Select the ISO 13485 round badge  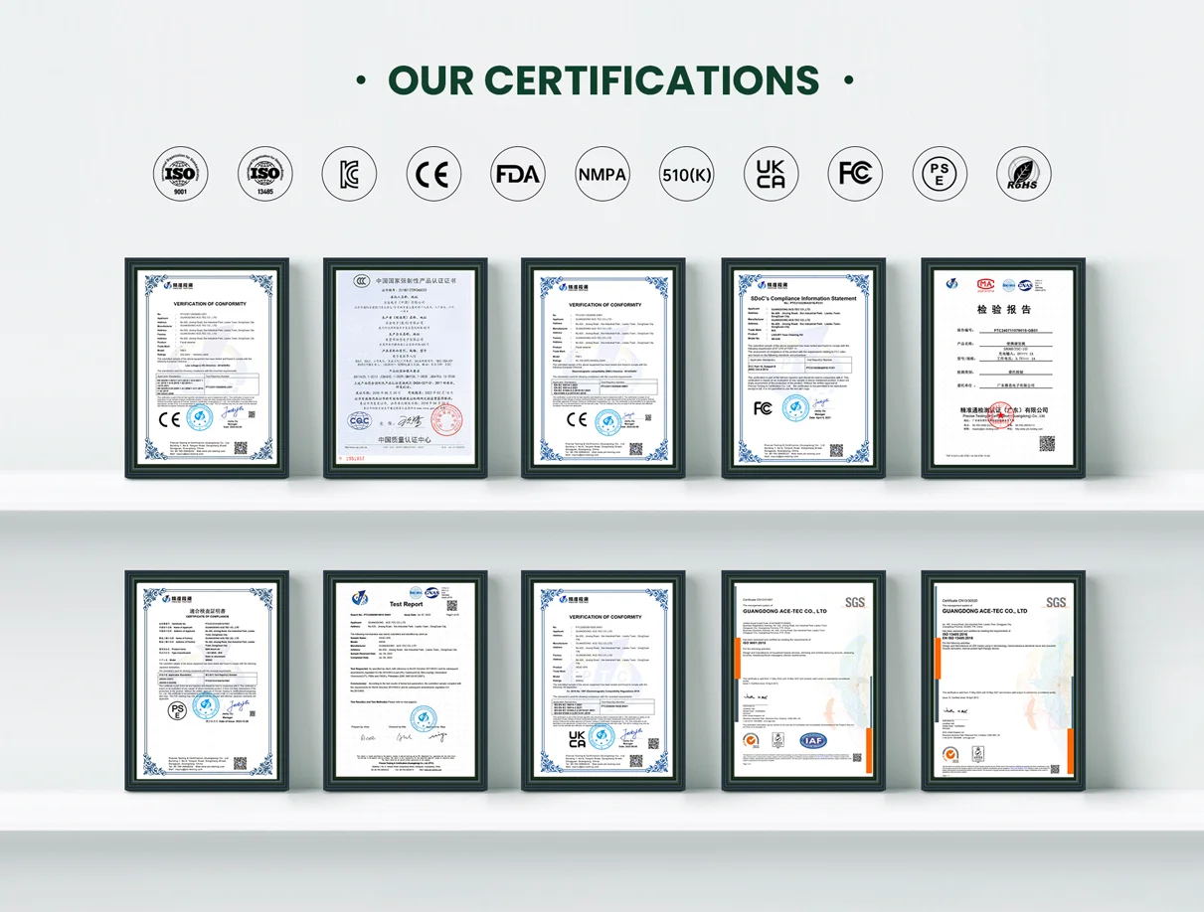click(x=264, y=175)
